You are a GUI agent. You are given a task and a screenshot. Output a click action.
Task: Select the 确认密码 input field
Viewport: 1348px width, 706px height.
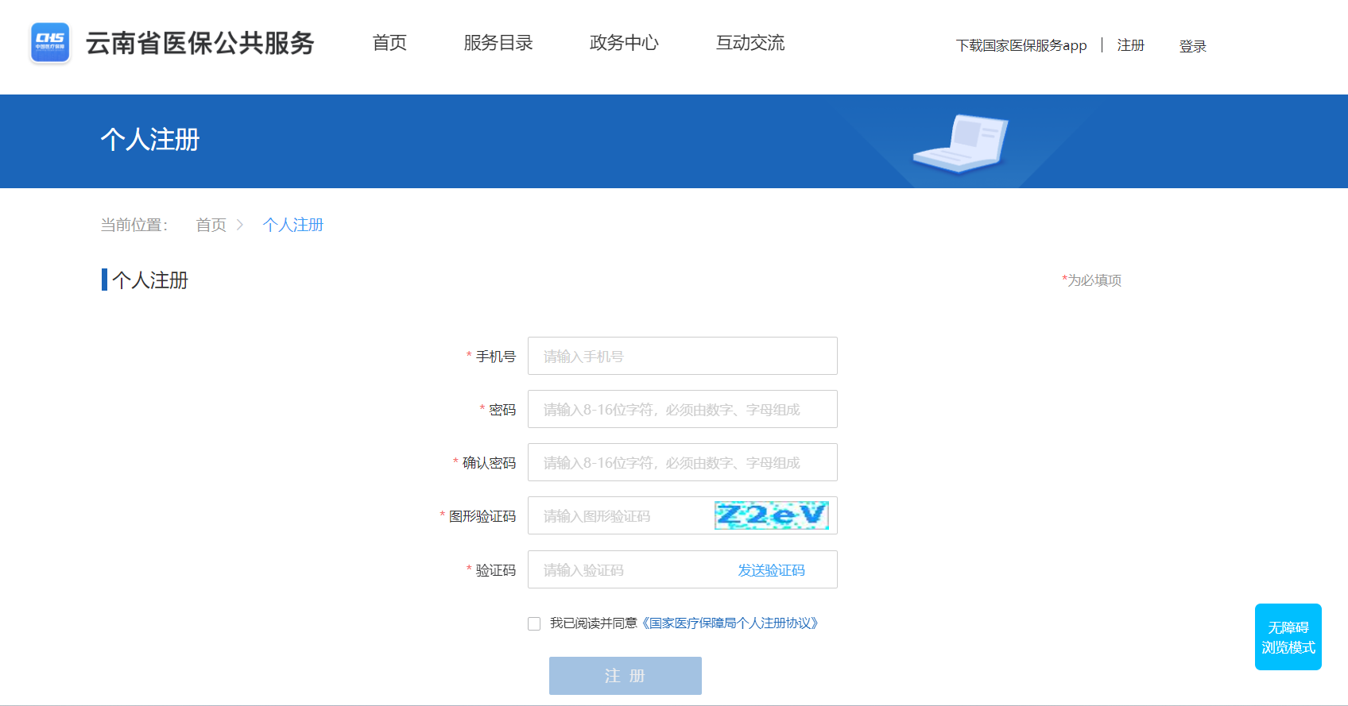pyautogui.click(x=682, y=463)
